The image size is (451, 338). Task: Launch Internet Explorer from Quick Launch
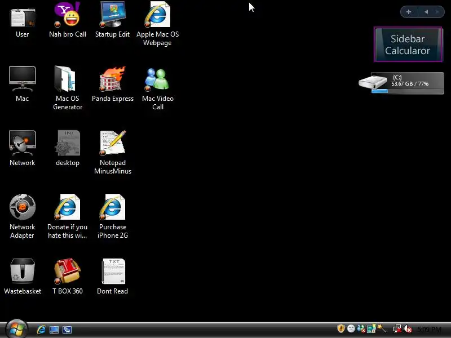click(x=41, y=330)
